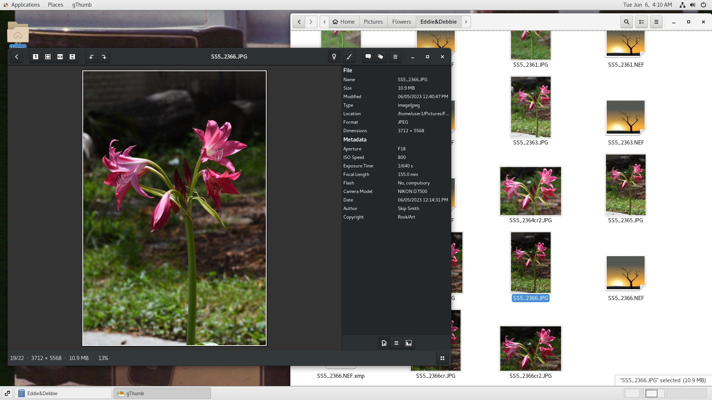This screenshot has height=400, width=712.
Task: Select SS5_2361.JPG thumbnail
Action: click(x=531, y=45)
